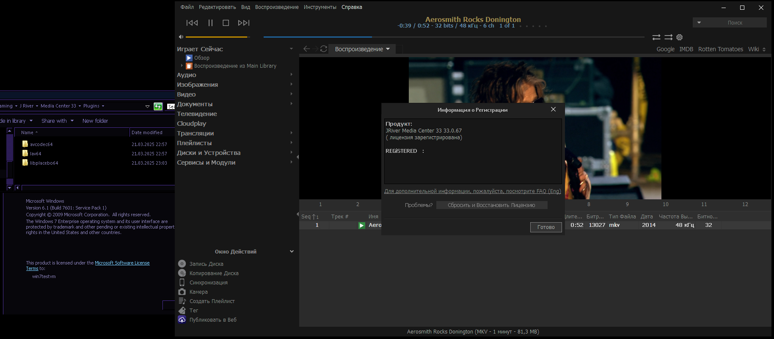The width and height of the screenshot is (774, 339).
Task: Open playback options gear icon
Action: click(x=680, y=37)
